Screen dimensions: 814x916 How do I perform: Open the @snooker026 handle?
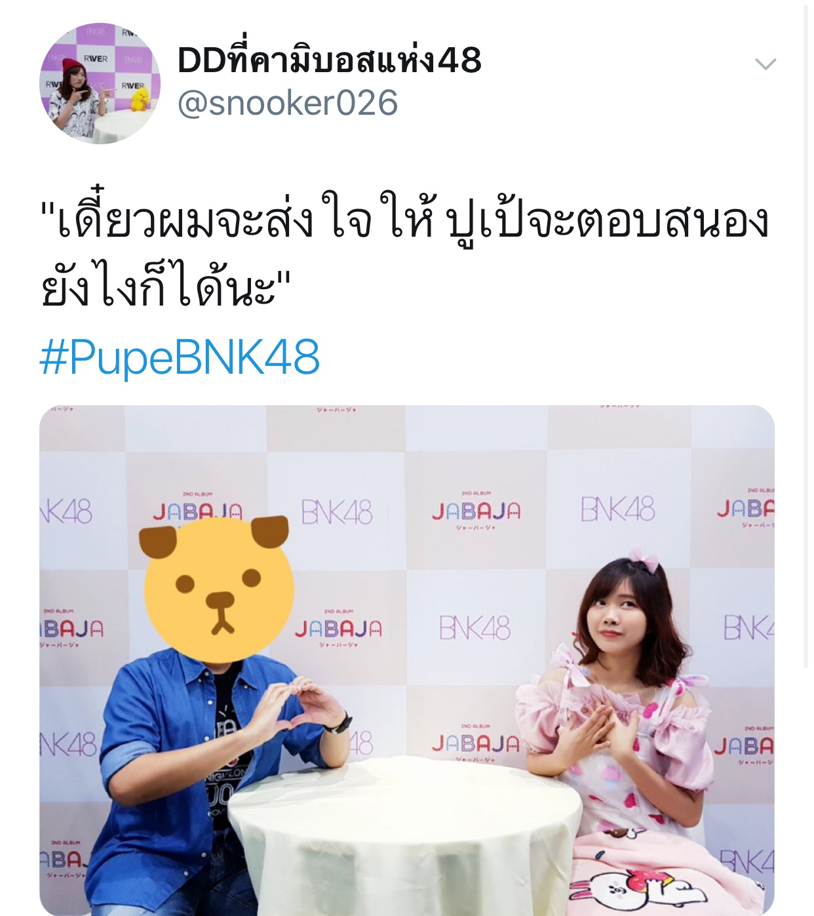[x=288, y=103]
